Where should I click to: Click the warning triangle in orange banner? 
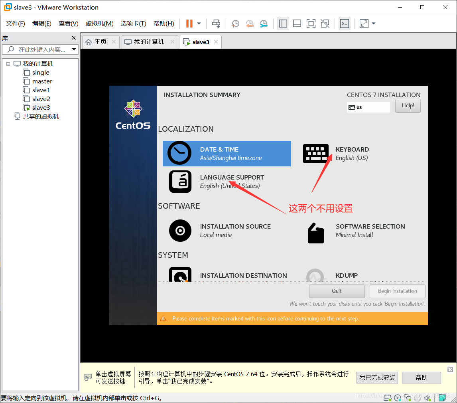[x=163, y=319]
